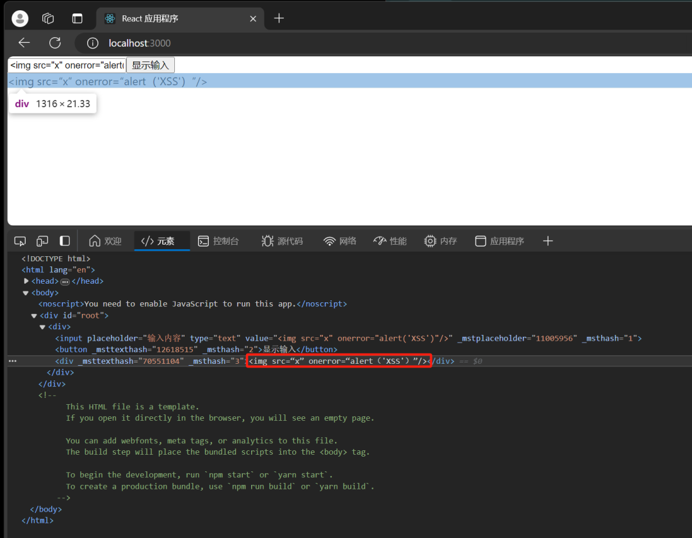Switch to the 元素 tab
Screen dimensions: 692x538
(162, 241)
